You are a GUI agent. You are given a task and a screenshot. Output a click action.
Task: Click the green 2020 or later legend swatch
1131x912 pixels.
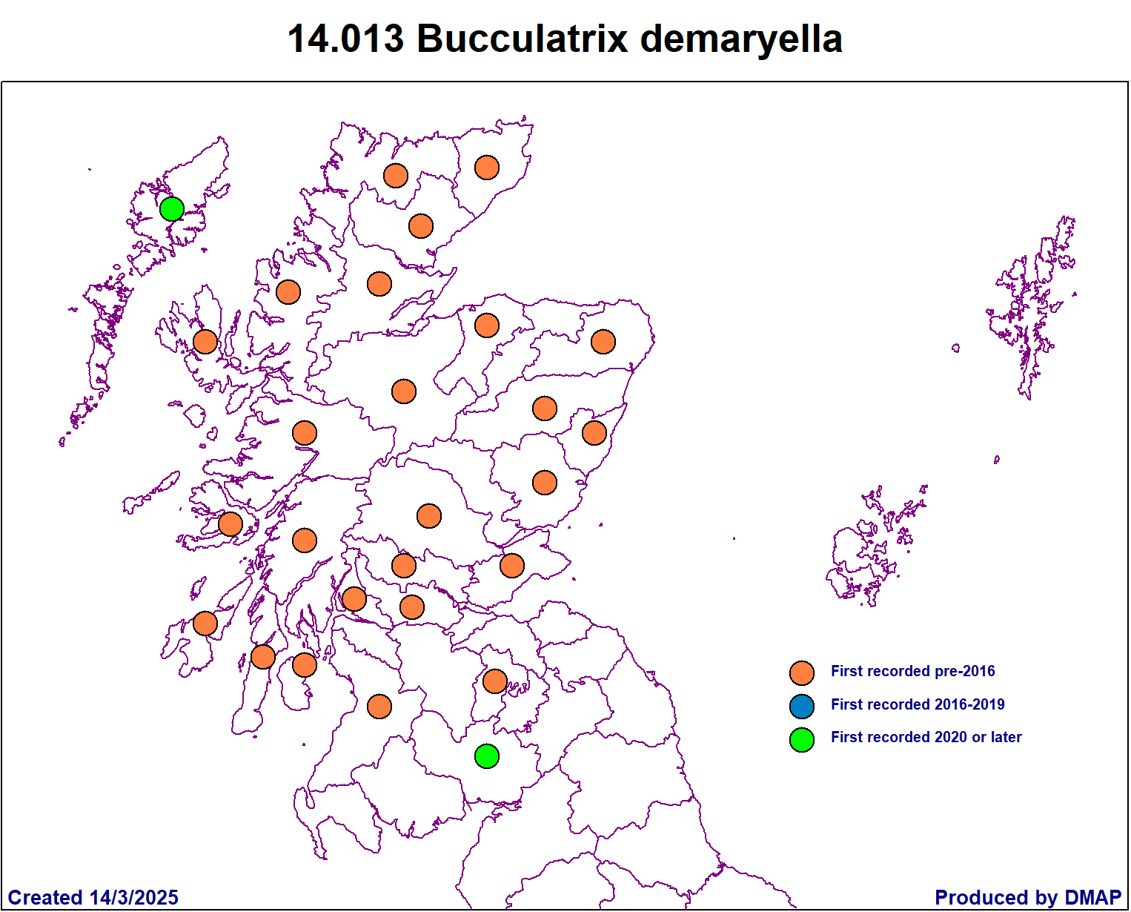click(802, 739)
